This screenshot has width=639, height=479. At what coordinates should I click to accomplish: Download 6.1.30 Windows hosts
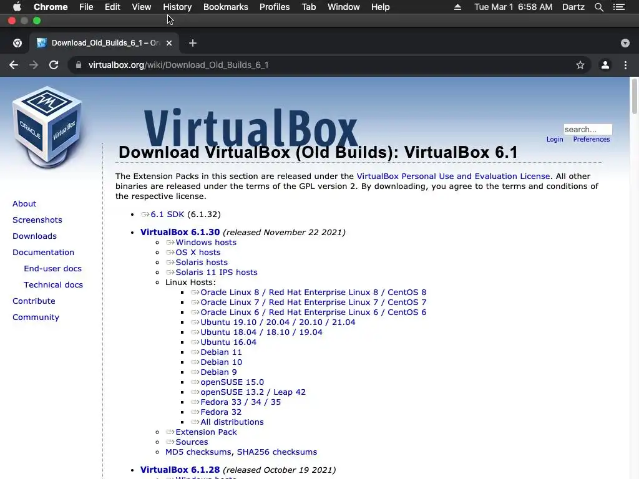coord(206,243)
